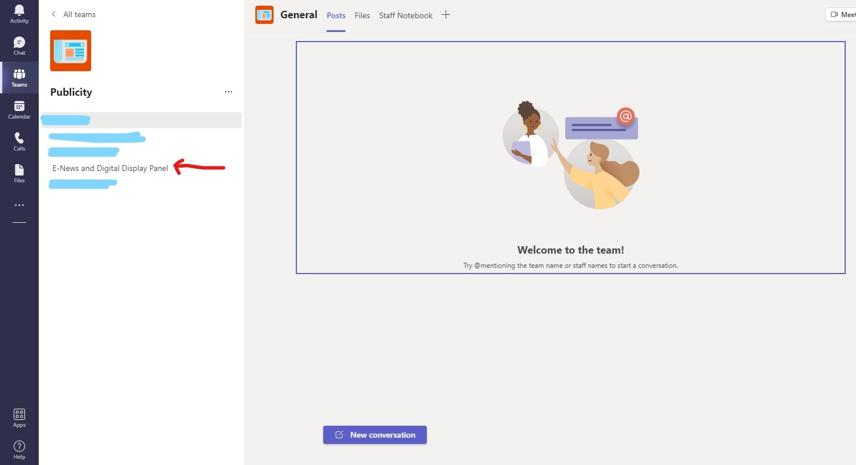Viewport: 856px width, 465px height.
Task: Open the Calls icon
Action: click(x=19, y=142)
